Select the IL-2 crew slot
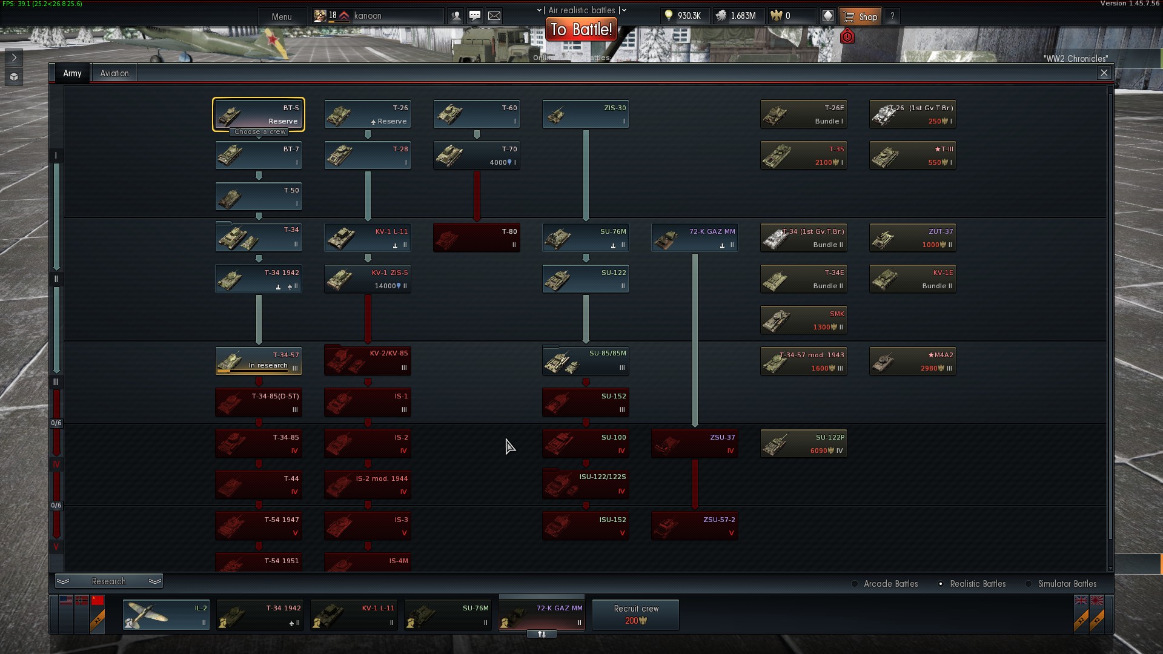The image size is (1163, 654). (166, 615)
